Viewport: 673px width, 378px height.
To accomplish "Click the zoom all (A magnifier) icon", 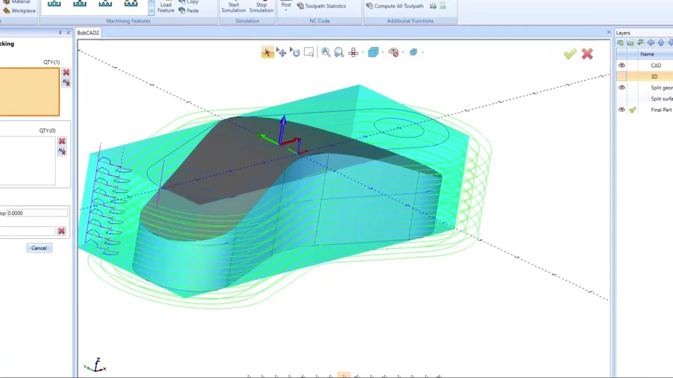I will tap(325, 52).
